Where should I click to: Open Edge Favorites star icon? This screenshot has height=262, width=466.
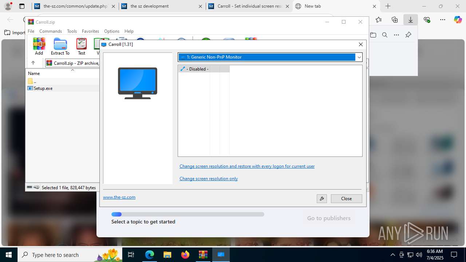click(379, 20)
